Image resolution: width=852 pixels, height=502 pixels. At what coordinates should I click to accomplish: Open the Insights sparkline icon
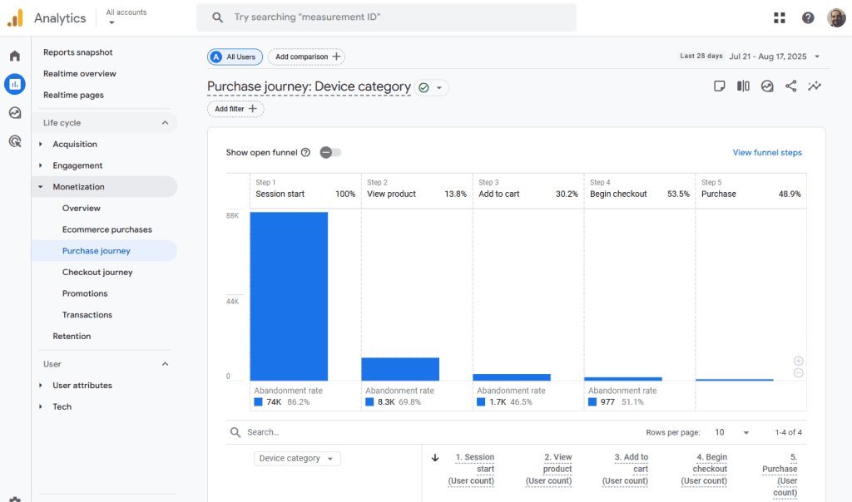click(815, 86)
